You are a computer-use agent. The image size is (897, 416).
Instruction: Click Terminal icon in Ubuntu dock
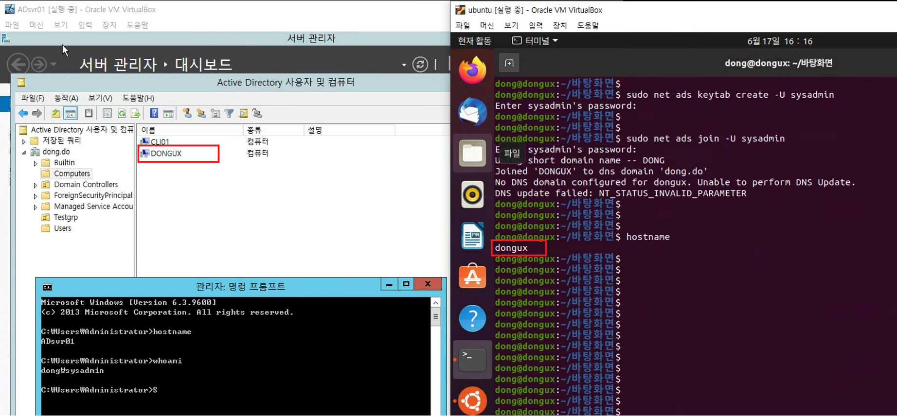tap(472, 360)
